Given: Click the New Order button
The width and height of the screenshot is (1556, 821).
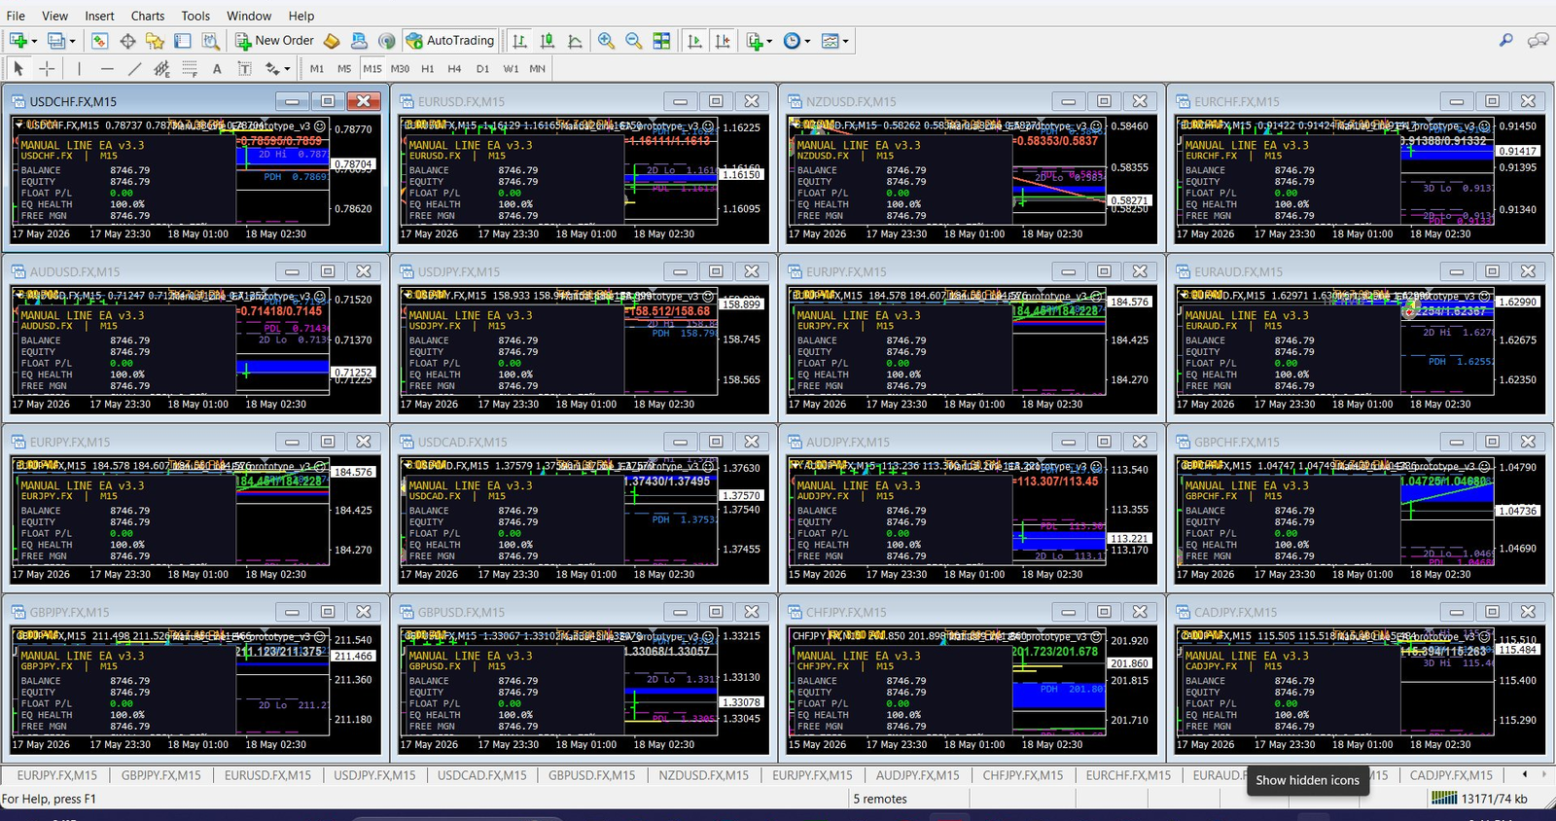Looking at the screenshot, I should [275, 41].
